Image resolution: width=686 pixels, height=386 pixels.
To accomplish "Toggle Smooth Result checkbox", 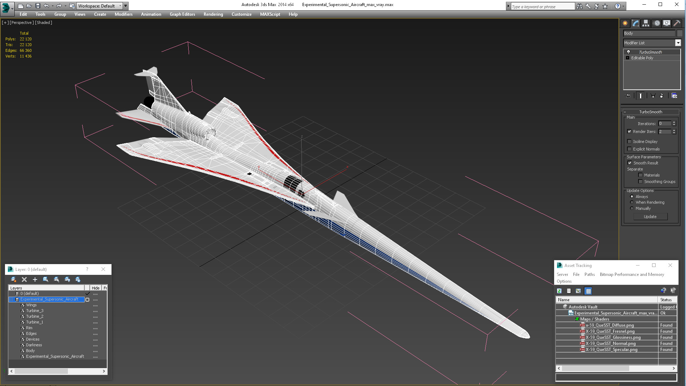I will [630, 163].
